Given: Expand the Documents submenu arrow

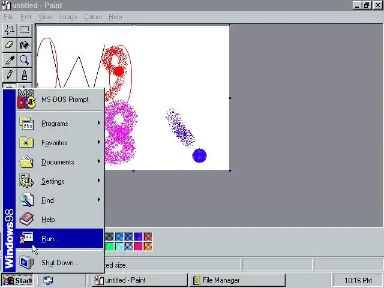Looking at the screenshot, I should (x=98, y=161).
